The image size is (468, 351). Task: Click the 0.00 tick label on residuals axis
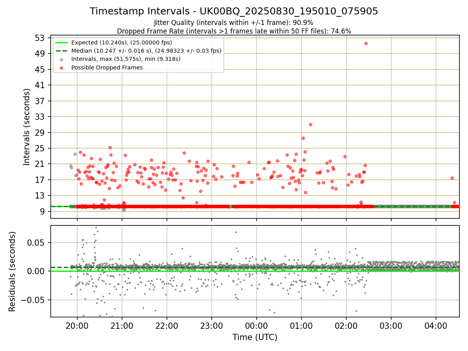pos(36,271)
